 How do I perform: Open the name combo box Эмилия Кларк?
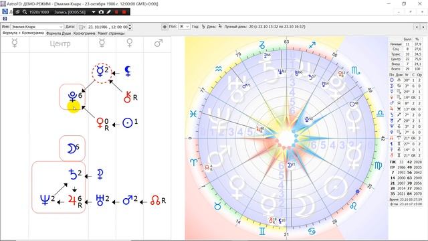(37, 27)
